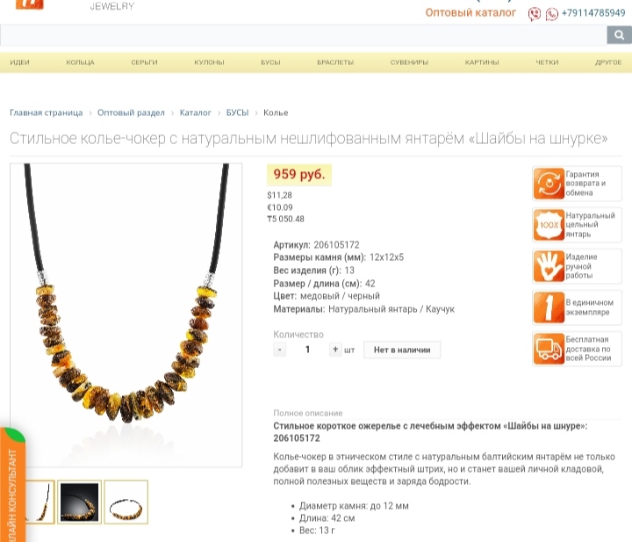Image resolution: width=632 pixels, height=542 pixels.
Task: Increase quantity with the plus button
Action: [335, 350]
